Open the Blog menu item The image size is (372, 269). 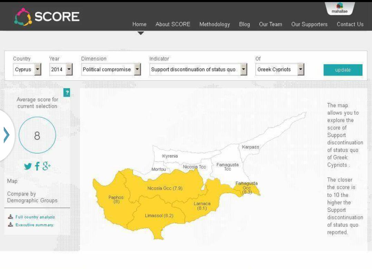pos(244,24)
